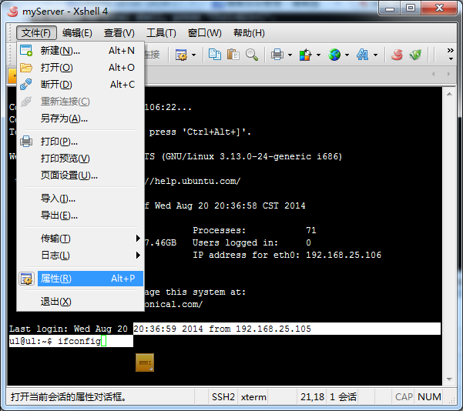Open the 帮助(H) menu

pos(249,33)
